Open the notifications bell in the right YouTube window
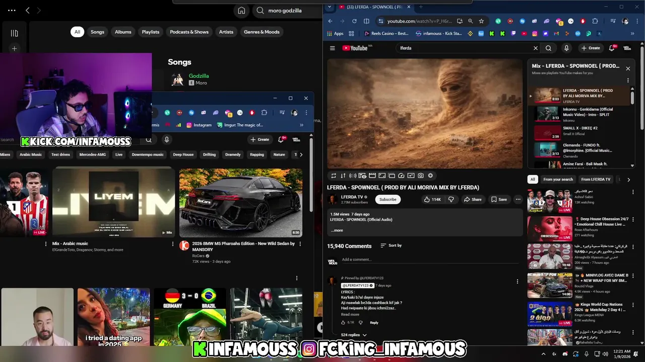The image size is (645, 362). [612, 48]
